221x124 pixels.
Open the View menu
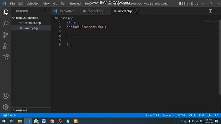pyautogui.click(x=46, y=4)
